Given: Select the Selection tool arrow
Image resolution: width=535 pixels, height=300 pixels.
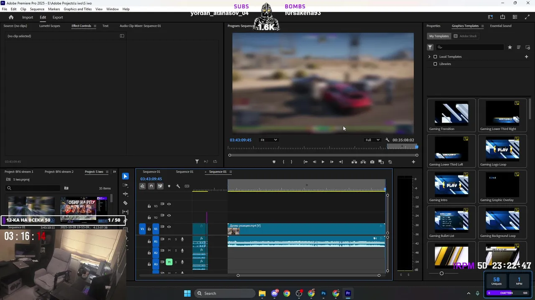Looking at the screenshot, I should click(125, 176).
